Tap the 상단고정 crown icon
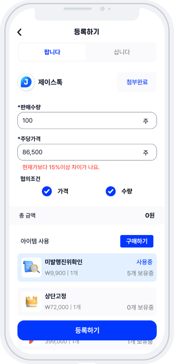This screenshot has height=364, width=174. pos(31,302)
